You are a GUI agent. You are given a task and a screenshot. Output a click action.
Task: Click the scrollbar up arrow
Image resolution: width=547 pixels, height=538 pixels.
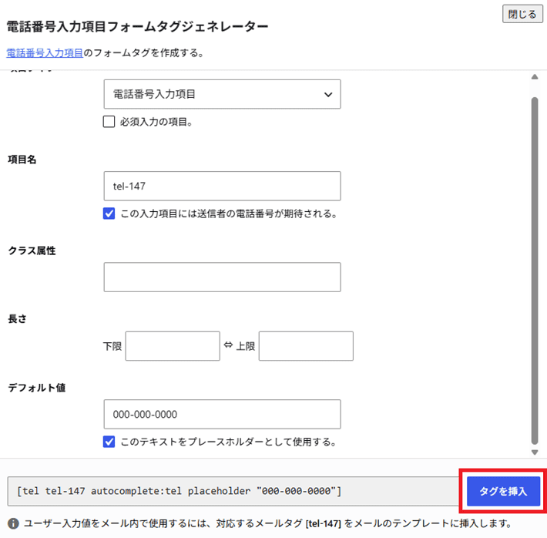tap(535, 77)
